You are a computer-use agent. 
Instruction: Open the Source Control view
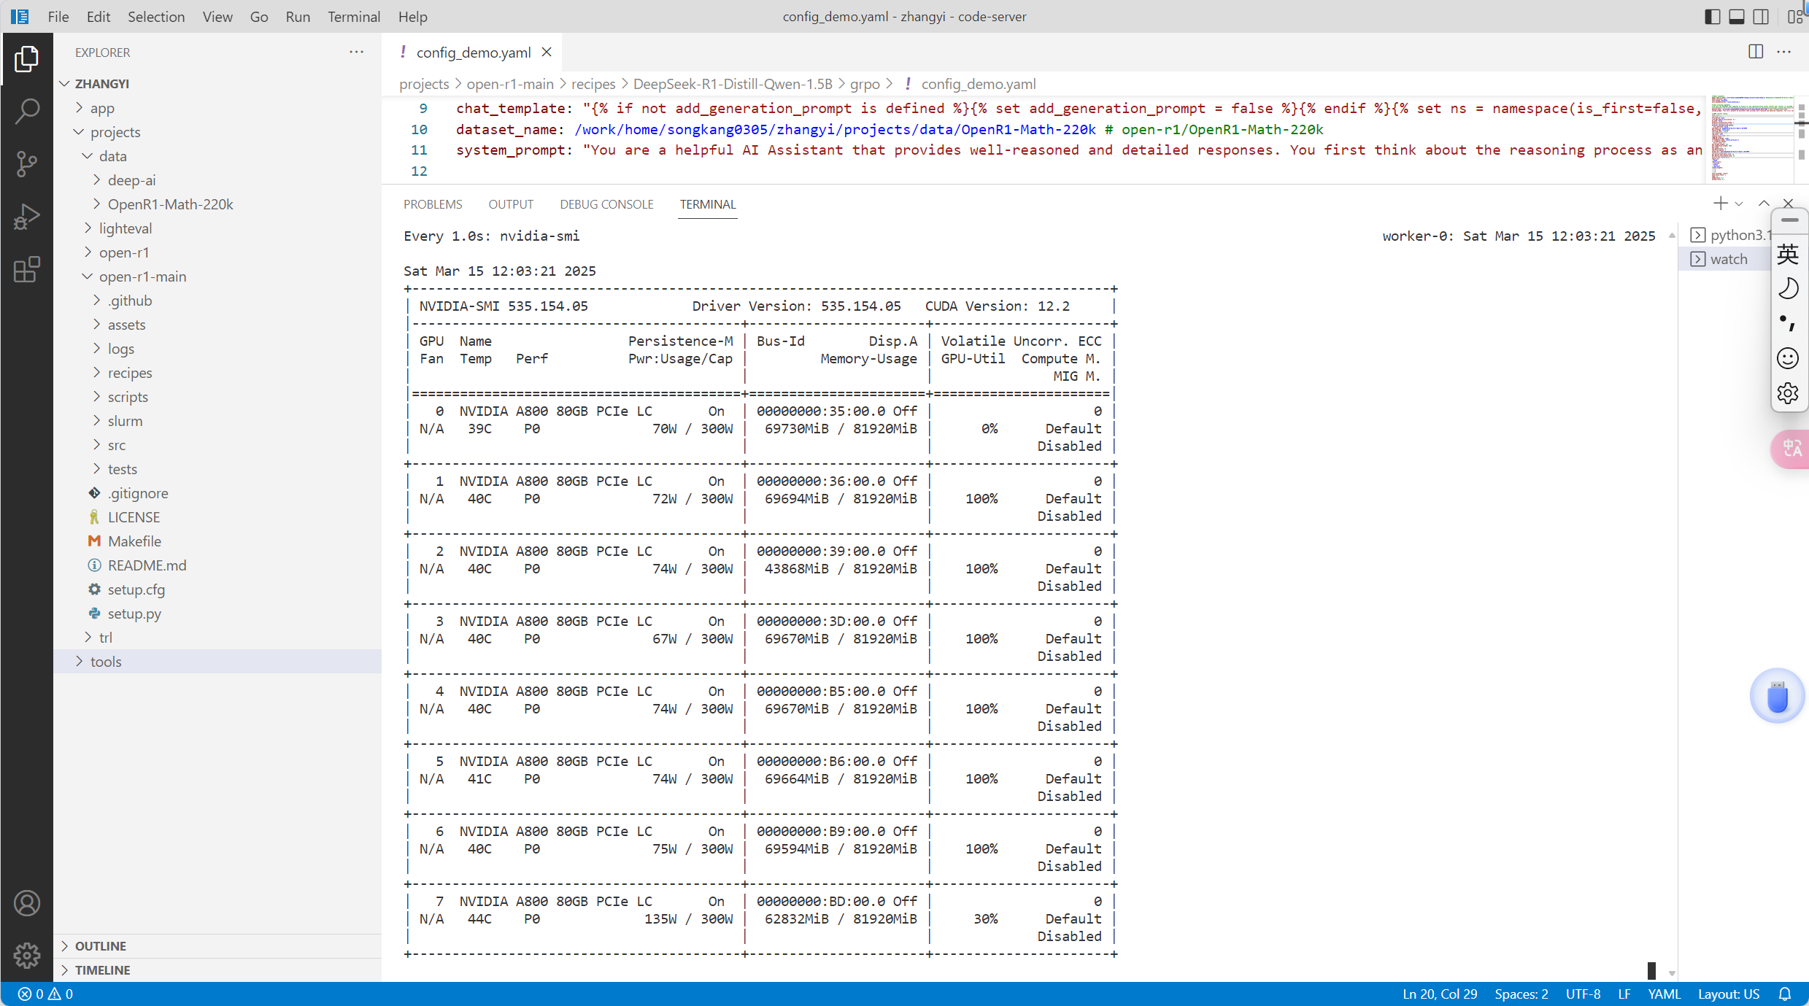(27, 163)
